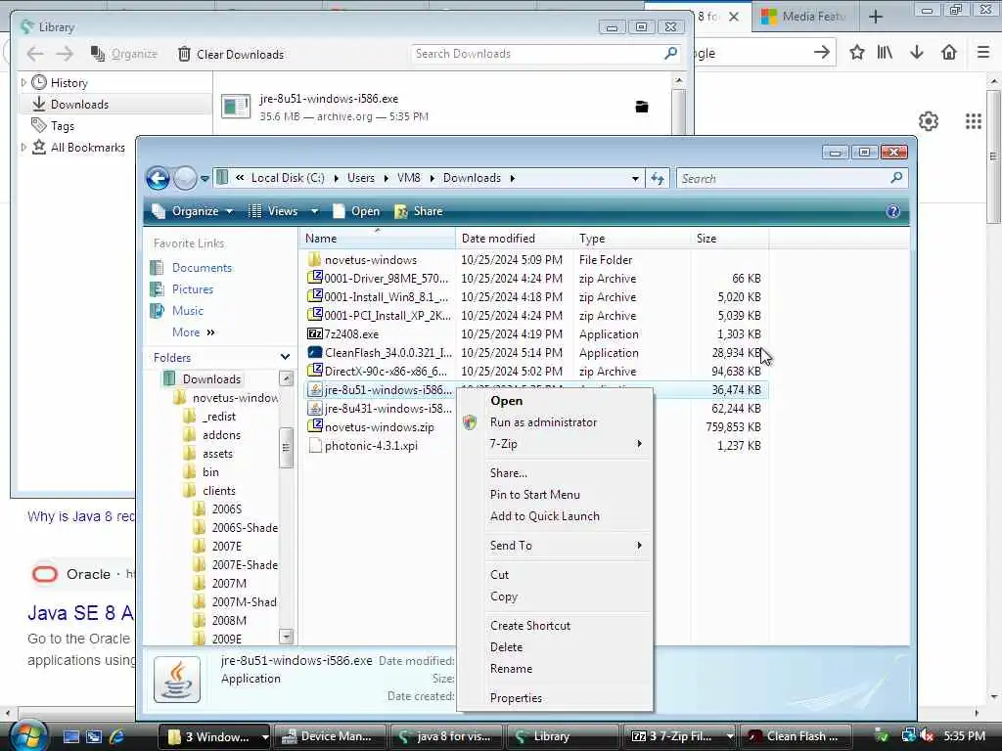Screen dimensions: 1002x751
Task: Sort files by the Size column header
Action: (729, 239)
